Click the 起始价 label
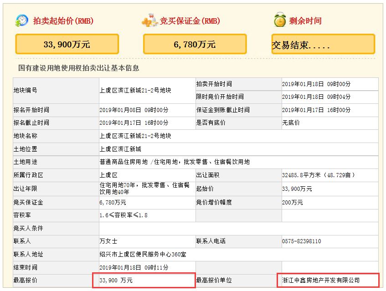386x291 pixels. click(205, 189)
